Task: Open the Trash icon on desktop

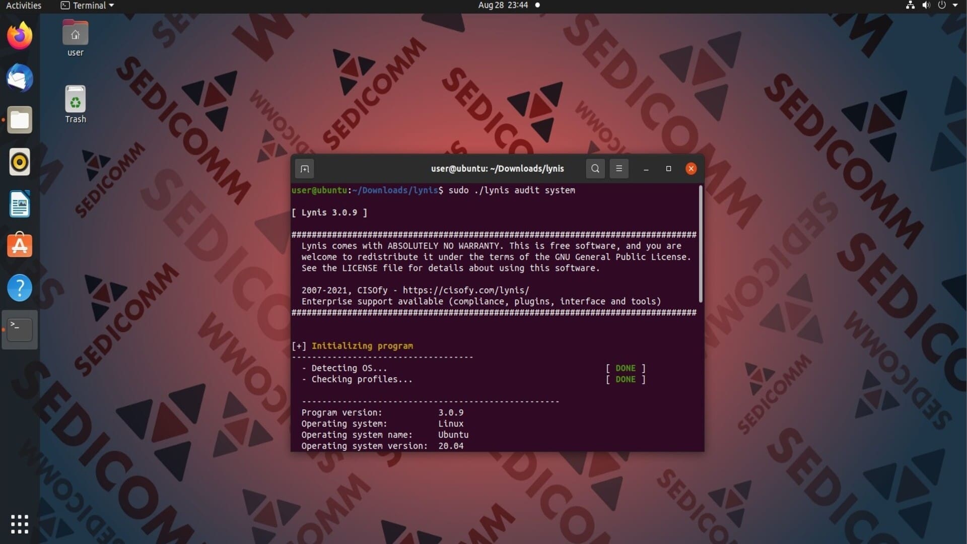Action: tap(75, 104)
